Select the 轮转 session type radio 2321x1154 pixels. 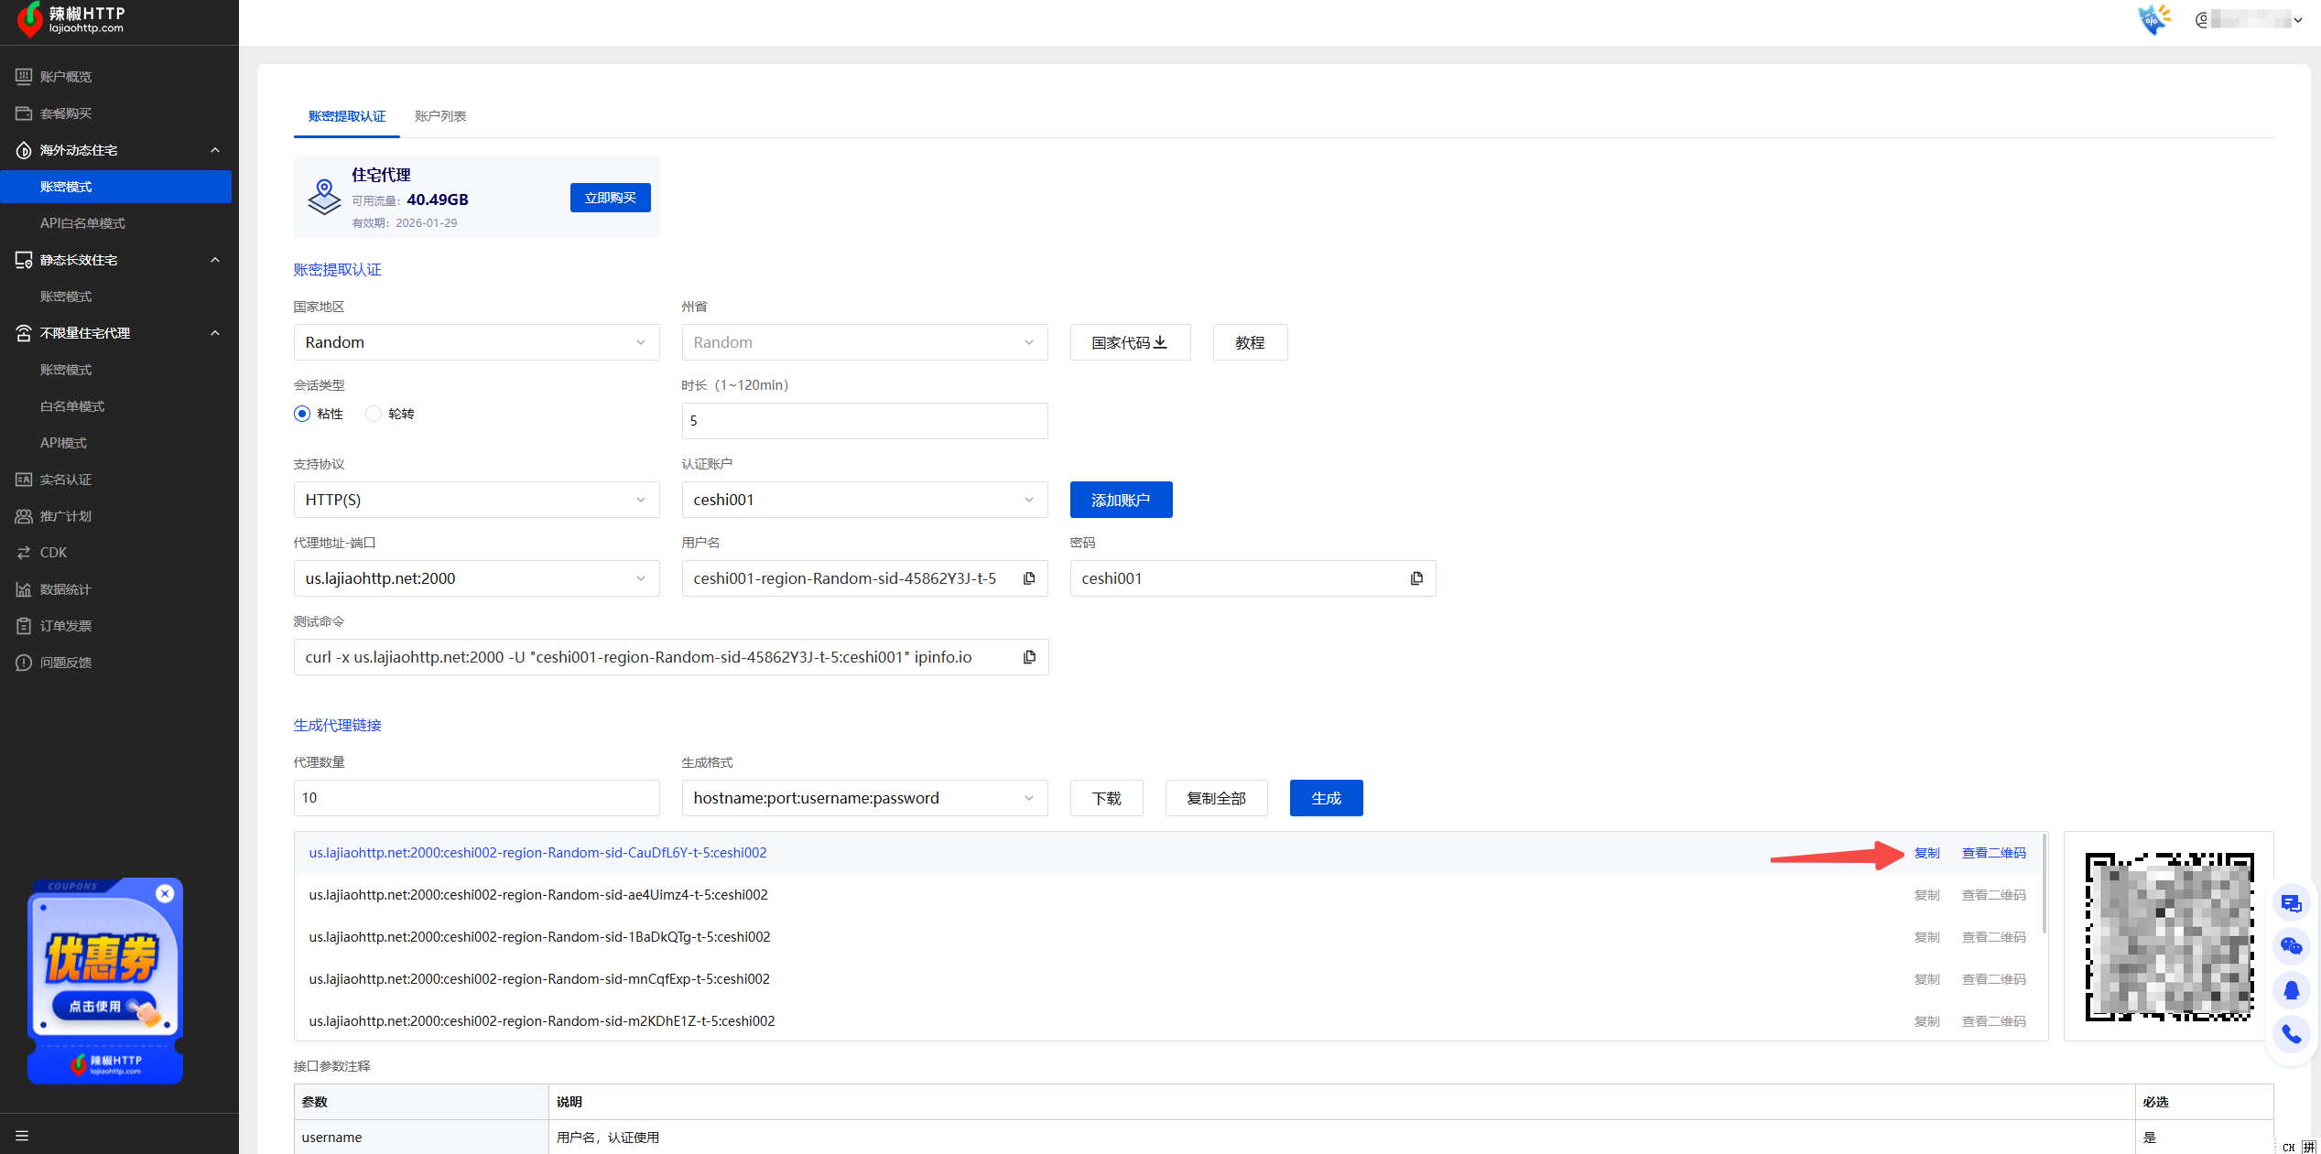coord(374,414)
